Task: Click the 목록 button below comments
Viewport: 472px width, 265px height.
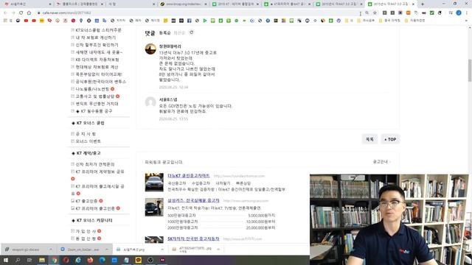Action: point(369,139)
